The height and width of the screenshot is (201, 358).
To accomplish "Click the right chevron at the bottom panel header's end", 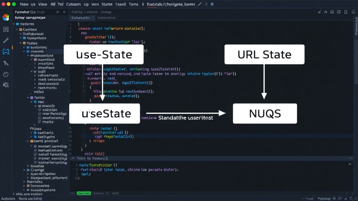I will coord(351,158).
